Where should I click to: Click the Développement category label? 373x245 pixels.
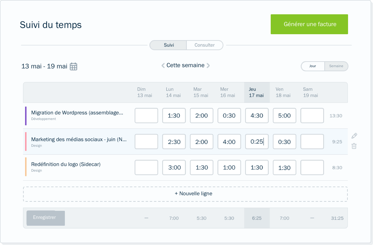44,119
